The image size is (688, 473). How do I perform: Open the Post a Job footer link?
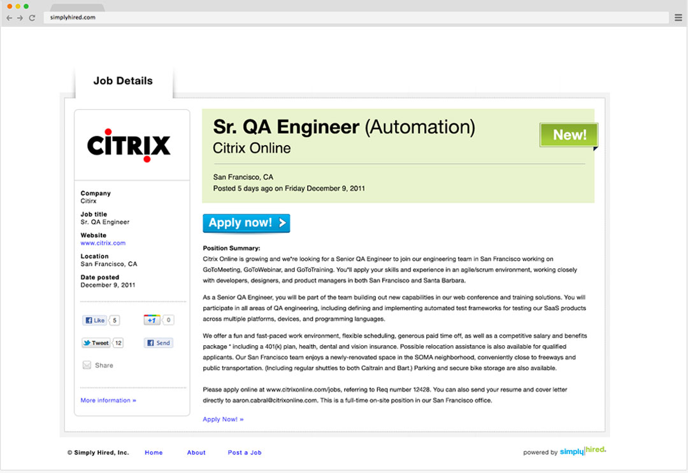pyautogui.click(x=245, y=453)
